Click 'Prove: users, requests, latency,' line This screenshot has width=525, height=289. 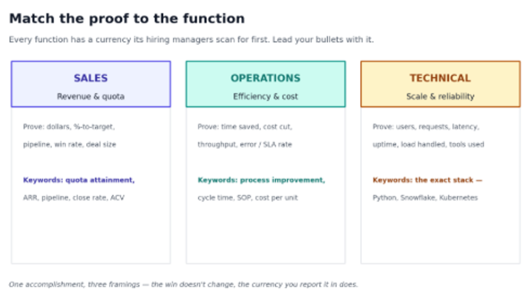(426, 127)
